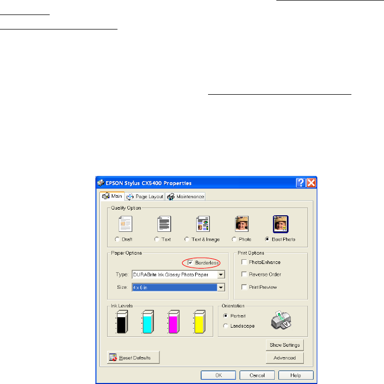Click the Show Settings button
The image size is (384, 384).
pos(285,345)
